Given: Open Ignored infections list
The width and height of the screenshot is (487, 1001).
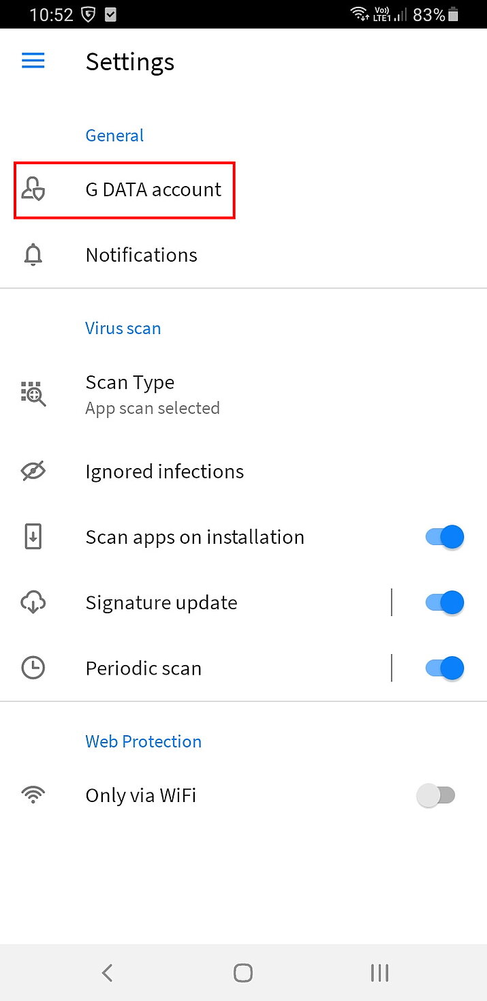Looking at the screenshot, I should pyautogui.click(x=165, y=472).
